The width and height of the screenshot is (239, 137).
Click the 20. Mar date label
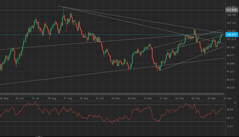point(212,98)
